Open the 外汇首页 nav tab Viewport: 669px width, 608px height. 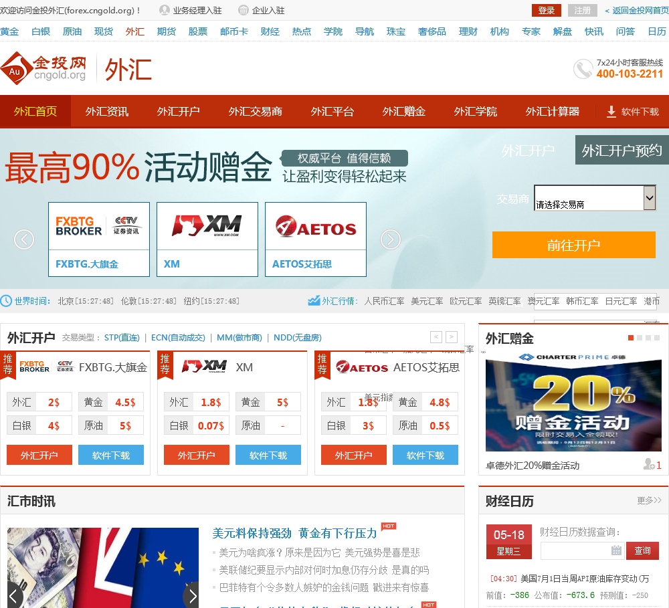pos(35,111)
